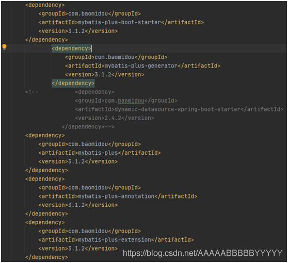288x263 pixels.
Task: Click the grayed-out commented opening dependency tag
Action: coord(94,92)
